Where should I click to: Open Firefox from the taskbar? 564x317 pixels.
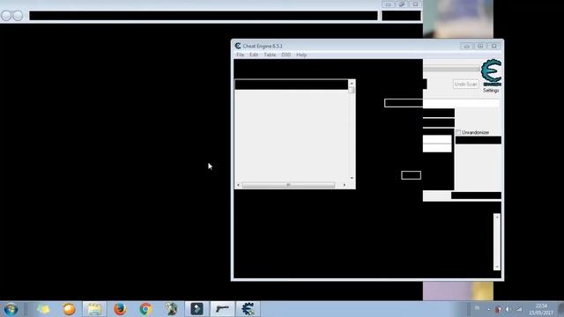point(120,309)
